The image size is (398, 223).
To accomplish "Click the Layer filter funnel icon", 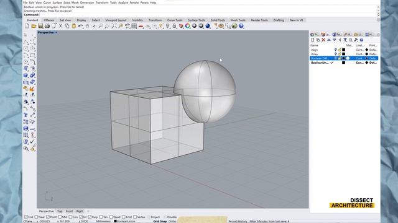I will [x=345, y=40].
